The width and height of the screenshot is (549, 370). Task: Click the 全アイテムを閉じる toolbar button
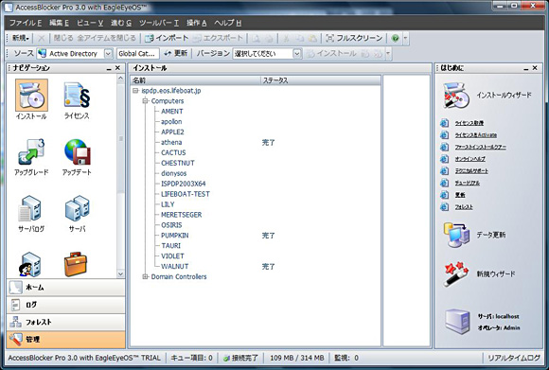106,38
